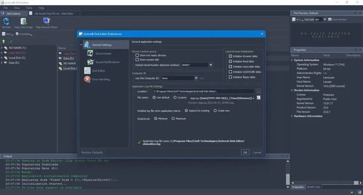Toggle Initialize CD/DVD/BD disks checkbox

(x=231, y=72)
